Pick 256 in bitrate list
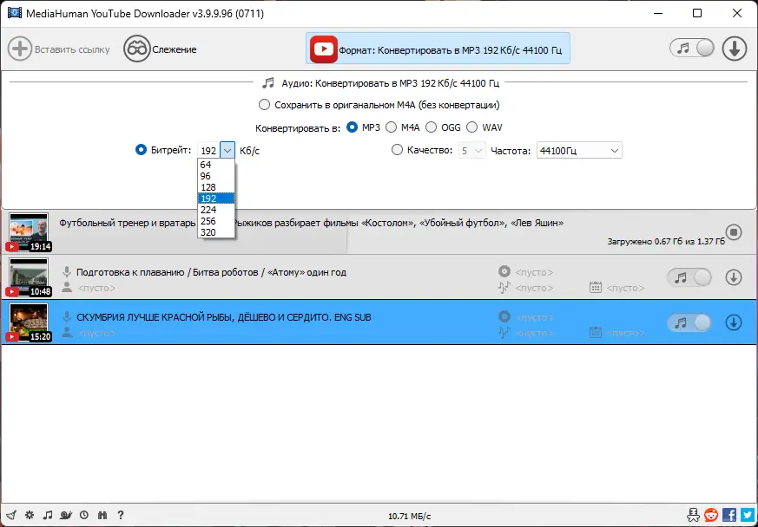The image size is (758, 527). click(216, 221)
